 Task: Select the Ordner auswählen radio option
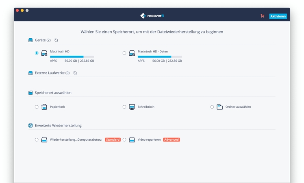[212, 107]
